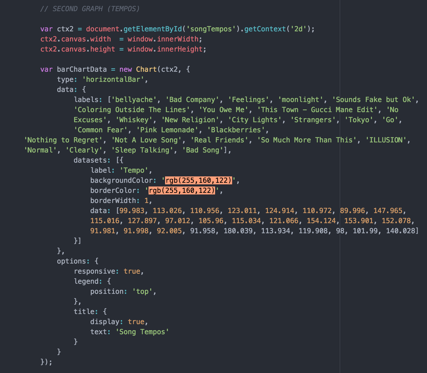Screen dimensions: 427x373
Task: Click the title display true value
Action: point(136,322)
